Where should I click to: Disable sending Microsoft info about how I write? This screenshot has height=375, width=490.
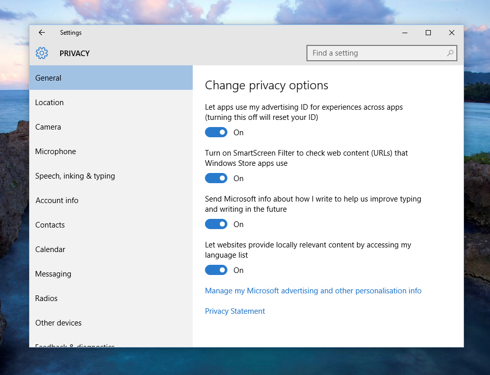point(216,224)
